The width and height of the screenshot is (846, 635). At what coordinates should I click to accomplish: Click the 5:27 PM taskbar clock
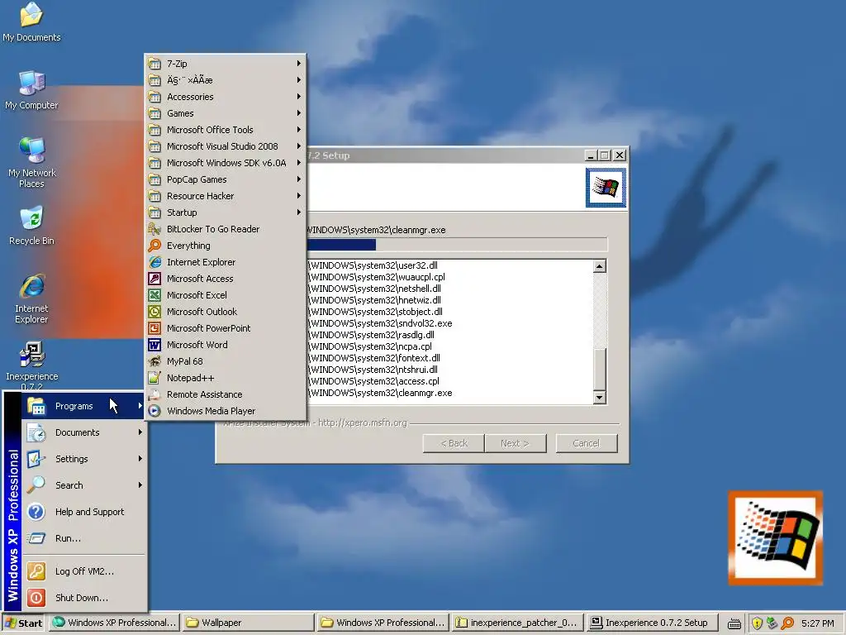[817, 623]
